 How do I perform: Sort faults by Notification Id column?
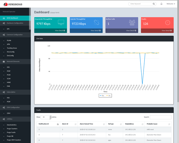(47, 124)
